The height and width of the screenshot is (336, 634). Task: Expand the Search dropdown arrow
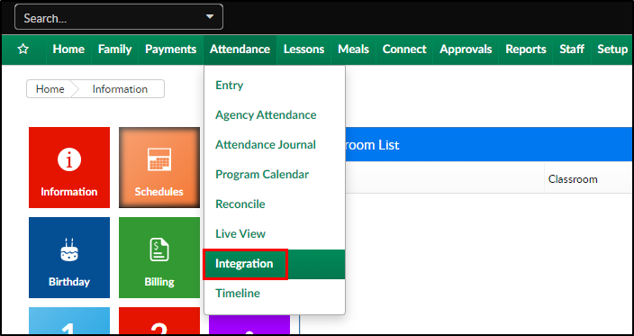tap(210, 17)
